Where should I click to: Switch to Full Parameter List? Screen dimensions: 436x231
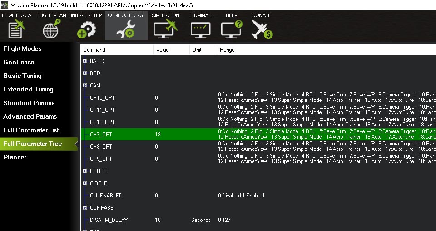[x=31, y=130]
